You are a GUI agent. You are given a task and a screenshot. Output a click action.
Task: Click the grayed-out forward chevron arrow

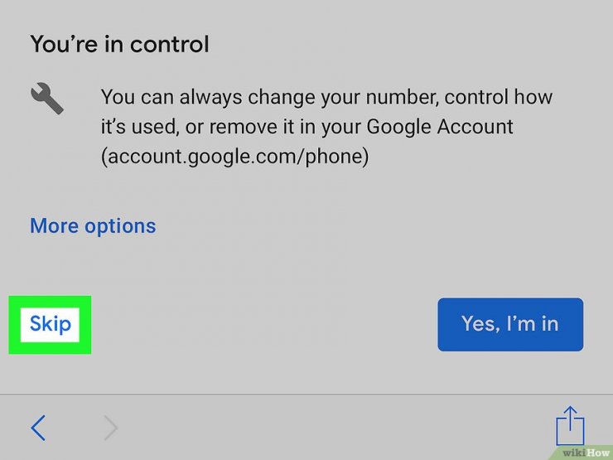coord(111,428)
